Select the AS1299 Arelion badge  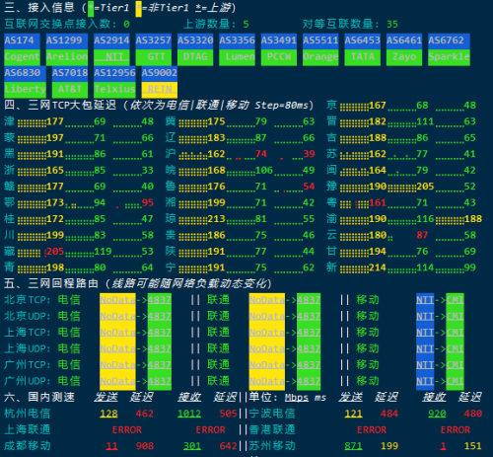67,49
